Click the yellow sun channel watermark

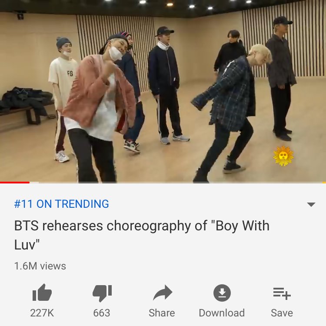(283, 156)
